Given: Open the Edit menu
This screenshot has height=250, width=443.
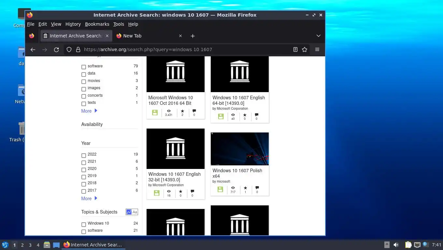Looking at the screenshot, I should point(43,24).
